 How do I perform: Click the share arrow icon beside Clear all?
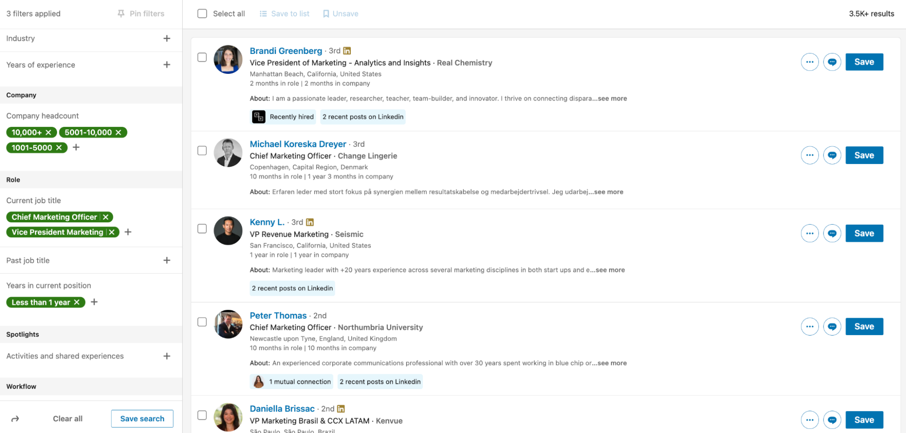15,419
